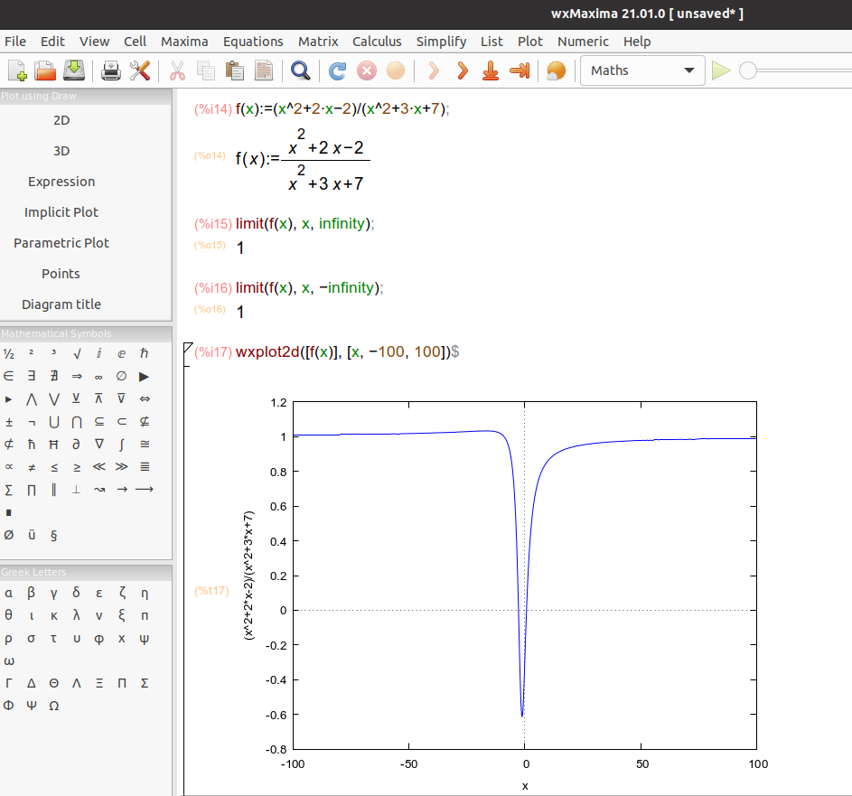Select 2D in the Draw panel
The width and height of the screenshot is (852, 796).
click(61, 119)
